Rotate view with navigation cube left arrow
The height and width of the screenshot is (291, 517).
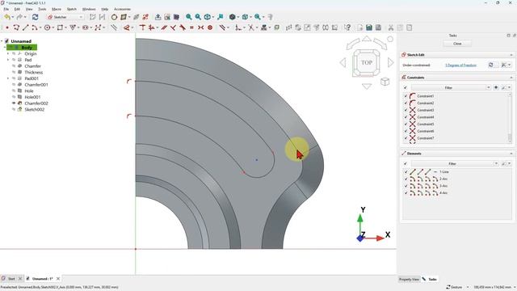click(343, 62)
